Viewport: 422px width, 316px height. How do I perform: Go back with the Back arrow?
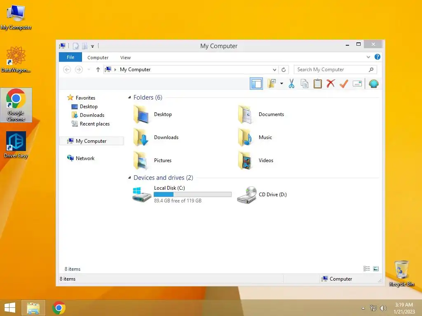(67, 70)
